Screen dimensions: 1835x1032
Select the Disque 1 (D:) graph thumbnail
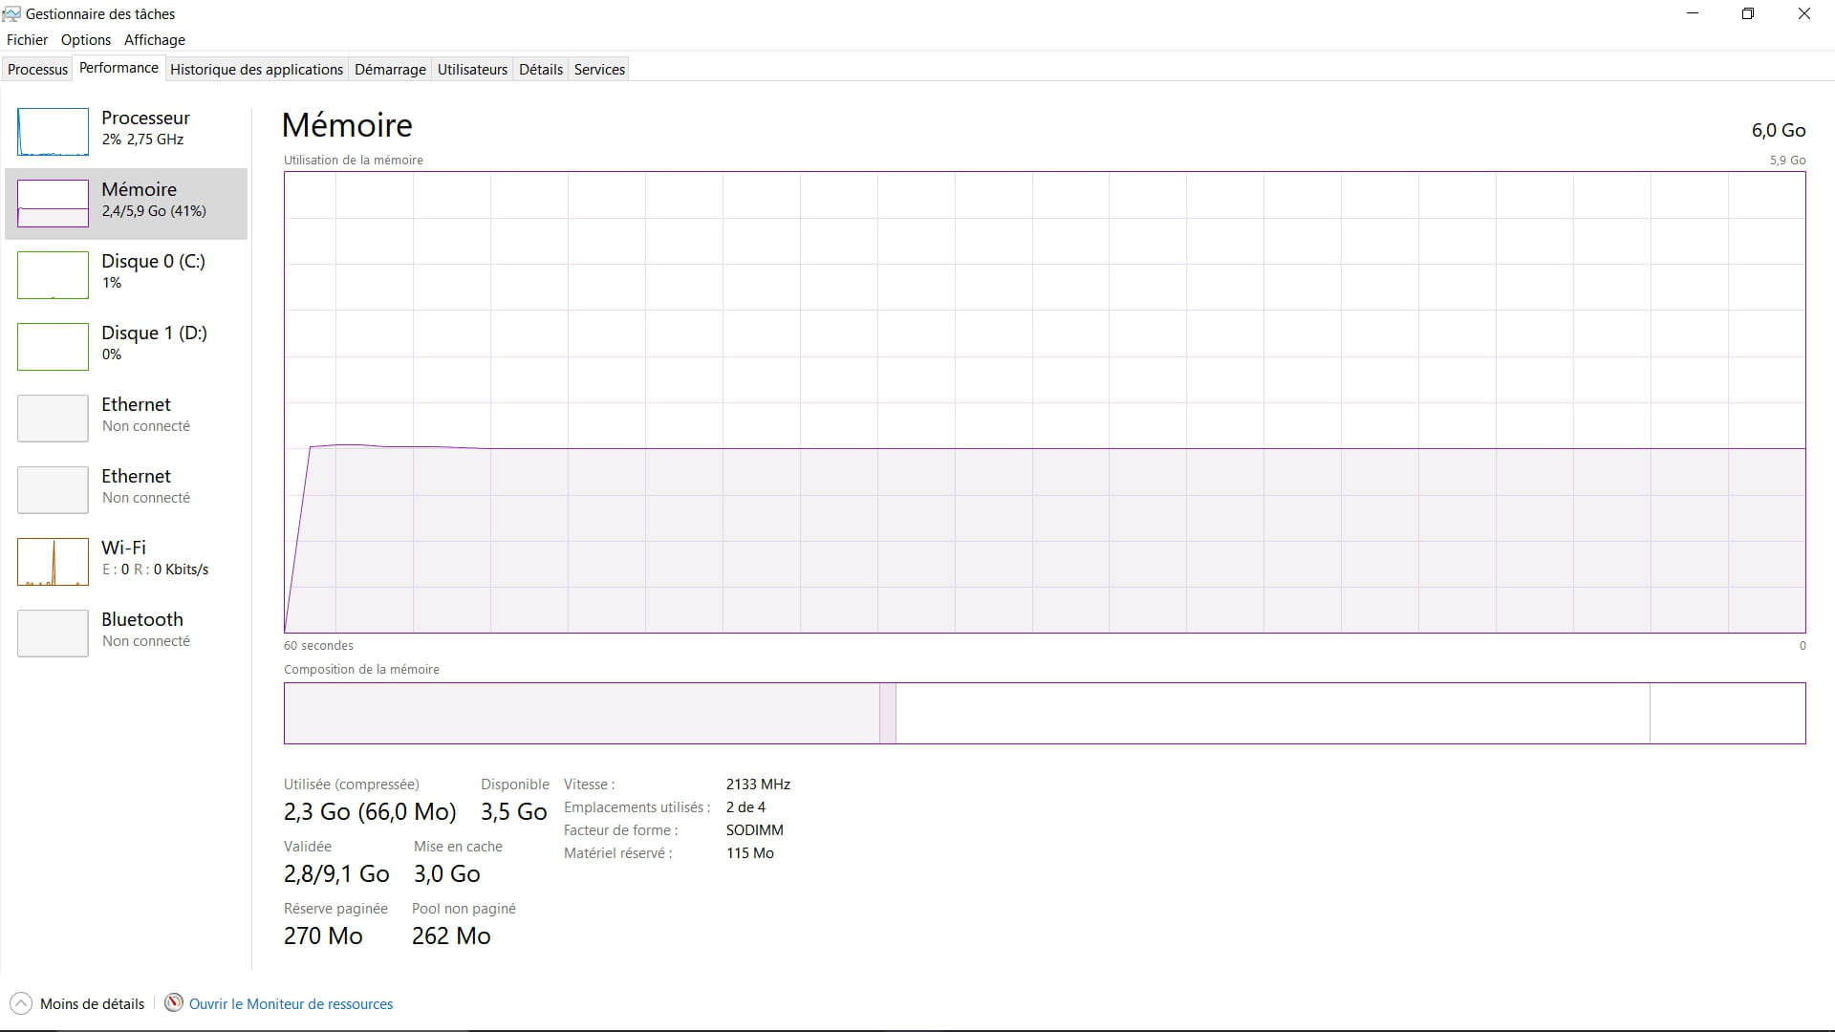(53, 347)
